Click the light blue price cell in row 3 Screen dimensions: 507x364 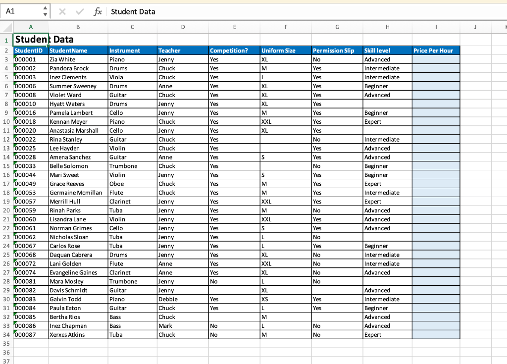436,59
